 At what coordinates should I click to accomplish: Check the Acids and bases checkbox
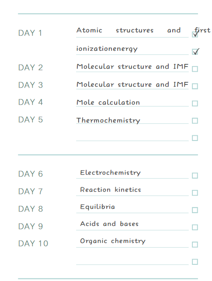coord(195,228)
